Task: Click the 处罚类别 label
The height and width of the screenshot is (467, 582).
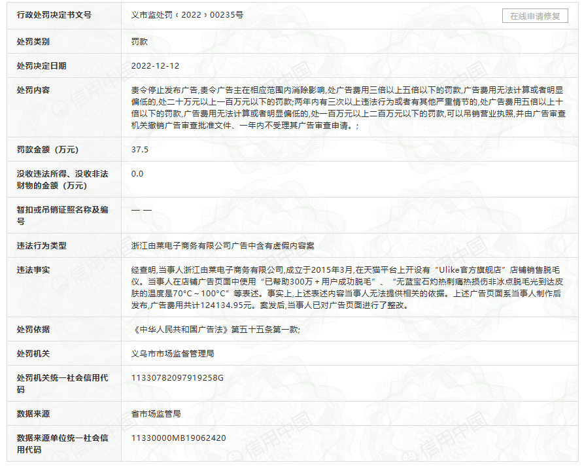Action: click(x=33, y=42)
